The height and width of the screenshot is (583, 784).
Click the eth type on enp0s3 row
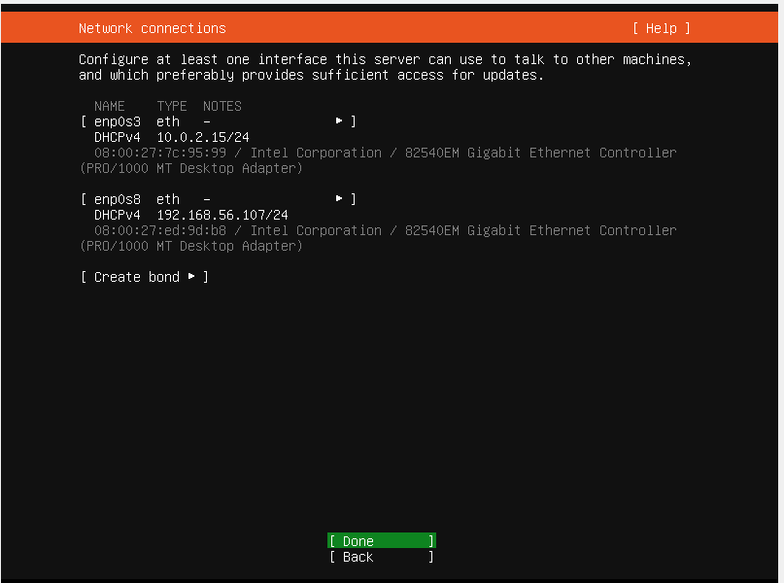pyautogui.click(x=168, y=121)
